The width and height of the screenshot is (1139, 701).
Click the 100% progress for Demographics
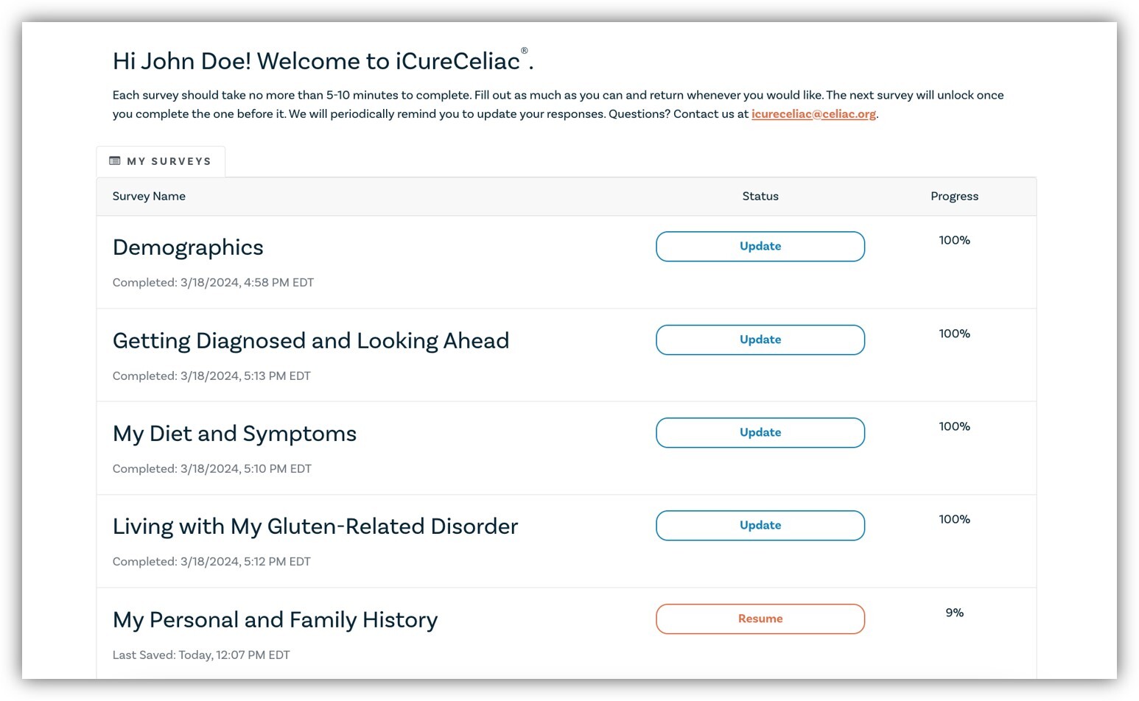click(x=954, y=240)
